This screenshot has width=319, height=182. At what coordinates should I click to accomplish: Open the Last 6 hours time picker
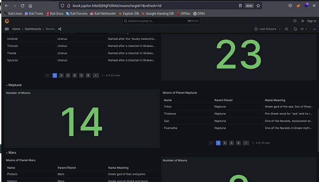[268, 29]
